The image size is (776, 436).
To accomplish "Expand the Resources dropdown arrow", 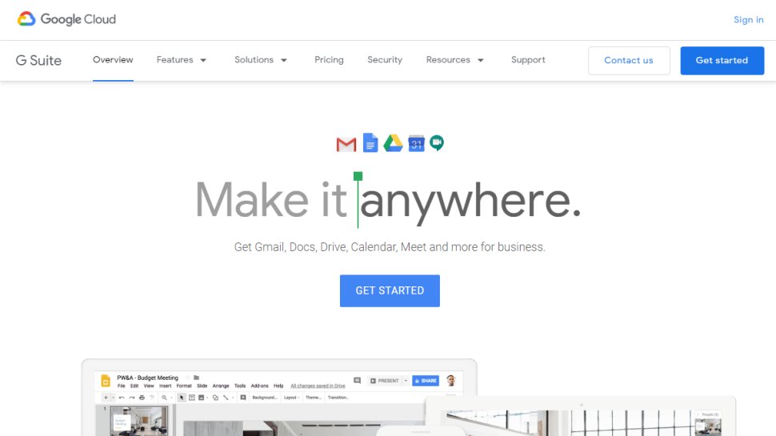I will tap(481, 60).
